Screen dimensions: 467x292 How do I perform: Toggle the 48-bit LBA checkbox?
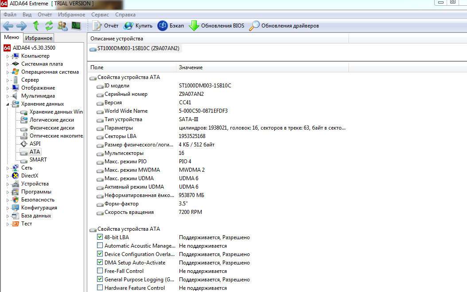[100, 237]
